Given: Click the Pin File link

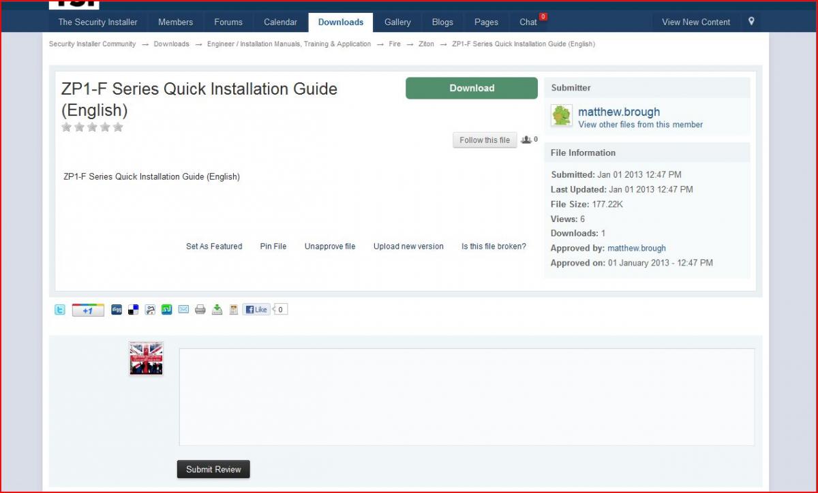Looking at the screenshot, I should [x=273, y=246].
